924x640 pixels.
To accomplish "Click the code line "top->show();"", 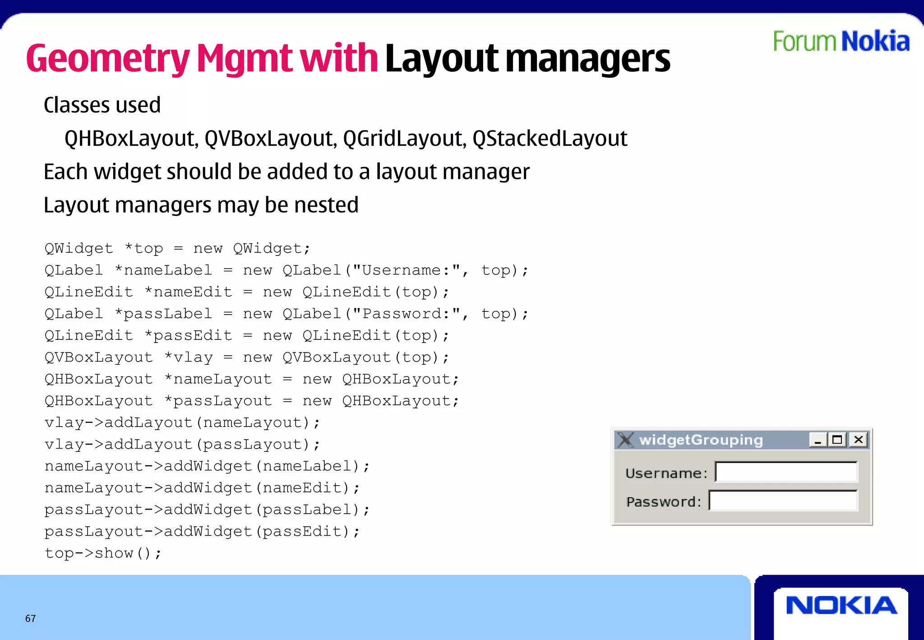I will pos(103,553).
